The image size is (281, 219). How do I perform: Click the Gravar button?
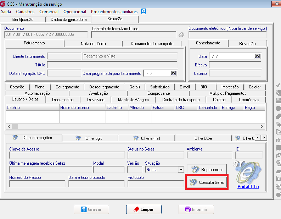[x=91, y=209]
